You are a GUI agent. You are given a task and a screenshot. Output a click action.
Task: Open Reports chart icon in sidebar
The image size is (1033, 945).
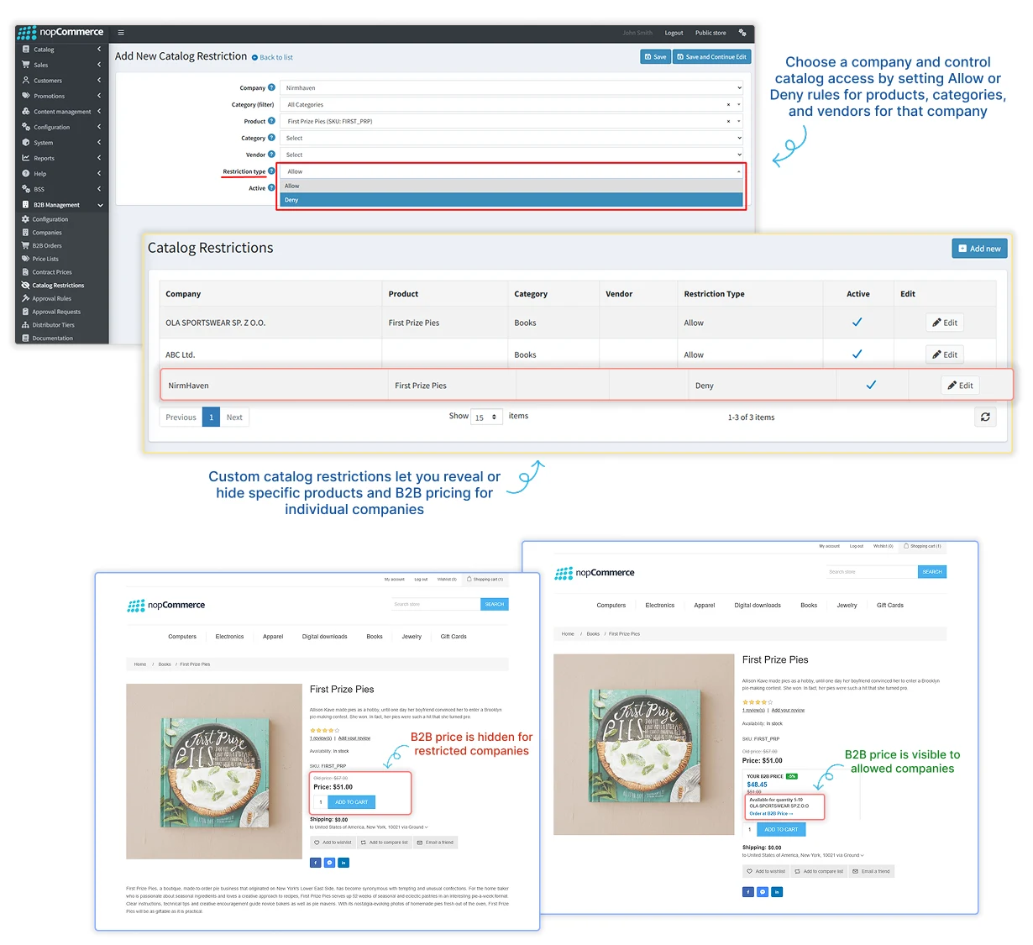click(26, 158)
